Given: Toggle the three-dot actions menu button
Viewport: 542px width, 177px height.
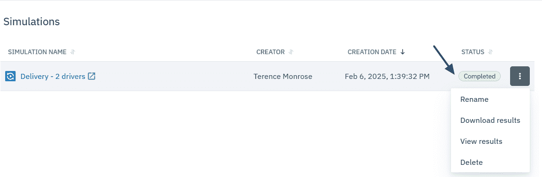Looking at the screenshot, I should (520, 76).
